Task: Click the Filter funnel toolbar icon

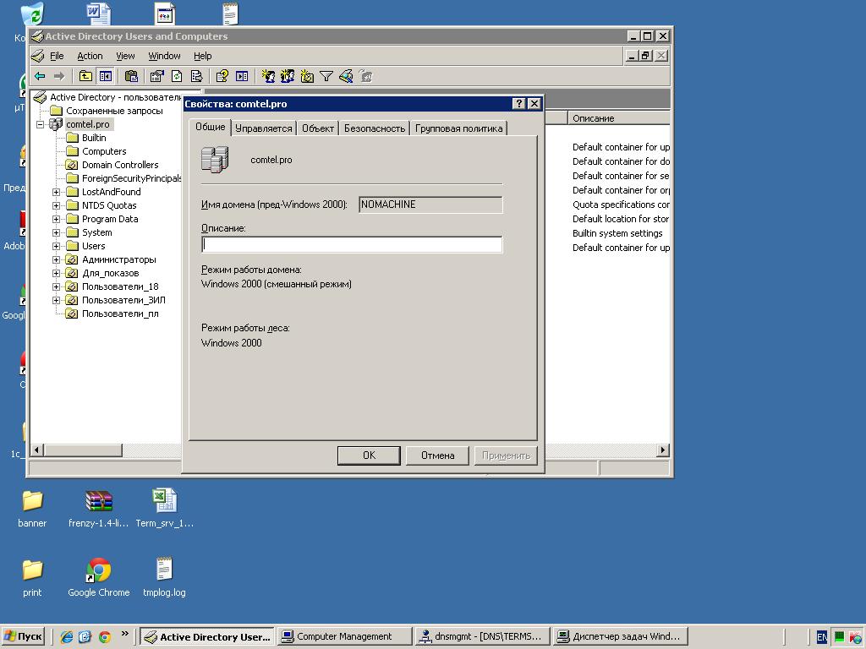Action: click(326, 76)
